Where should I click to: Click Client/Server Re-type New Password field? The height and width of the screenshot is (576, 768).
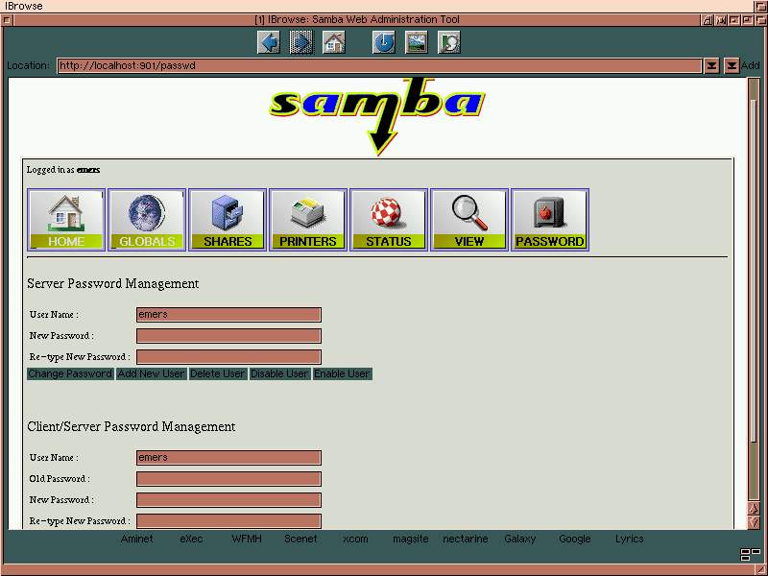[228, 520]
